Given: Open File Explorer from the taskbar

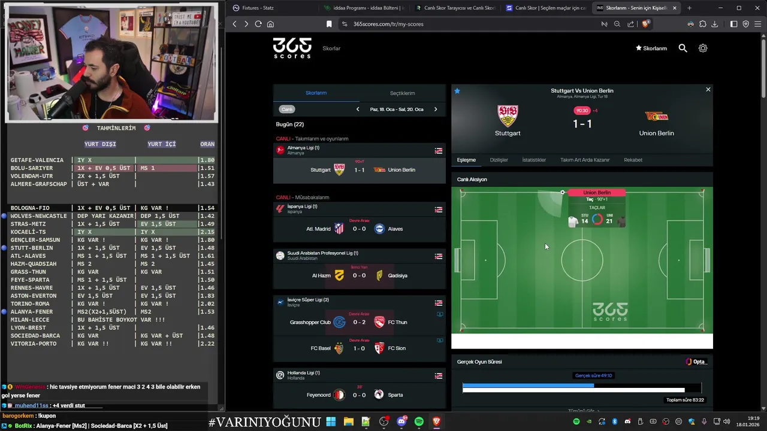Looking at the screenshot, I should [x=348, y=421].
